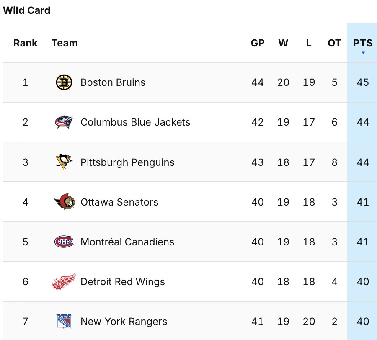Screen dimensions: 377x340
Task: Sort standings by W column header
Action: 283,43
